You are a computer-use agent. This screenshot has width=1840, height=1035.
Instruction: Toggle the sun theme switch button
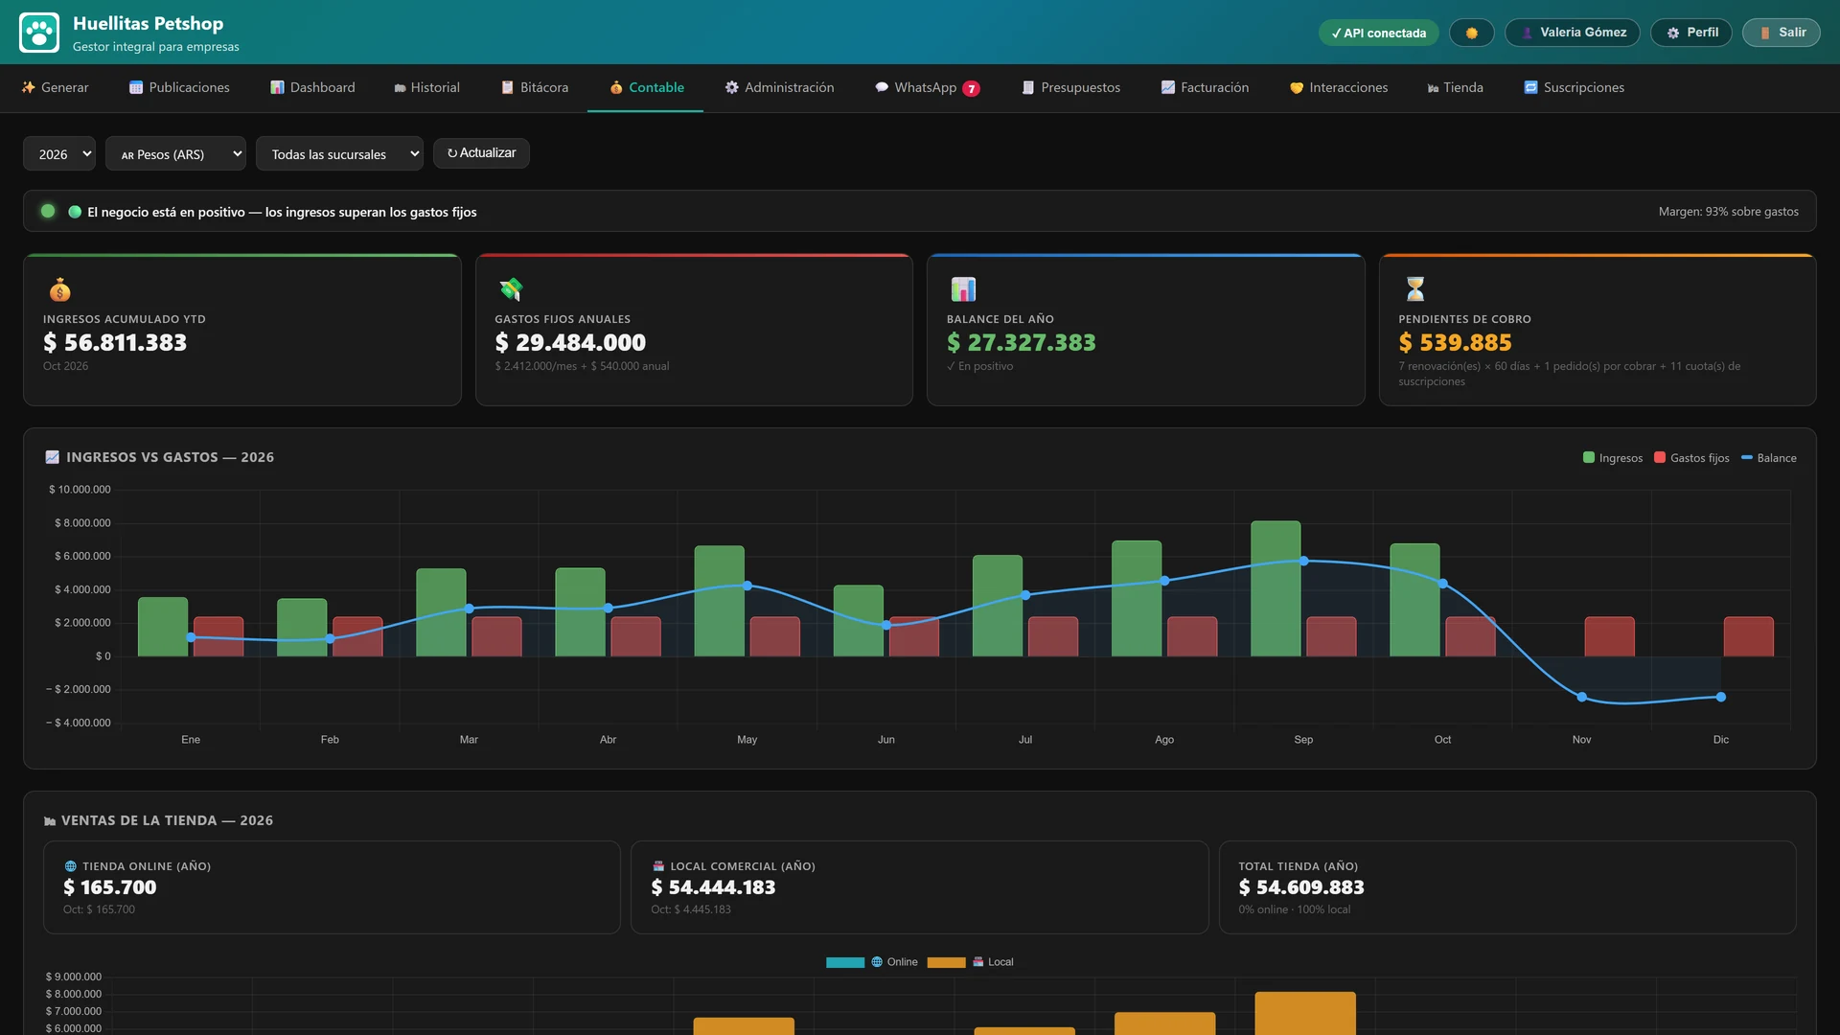(1471, 33)
